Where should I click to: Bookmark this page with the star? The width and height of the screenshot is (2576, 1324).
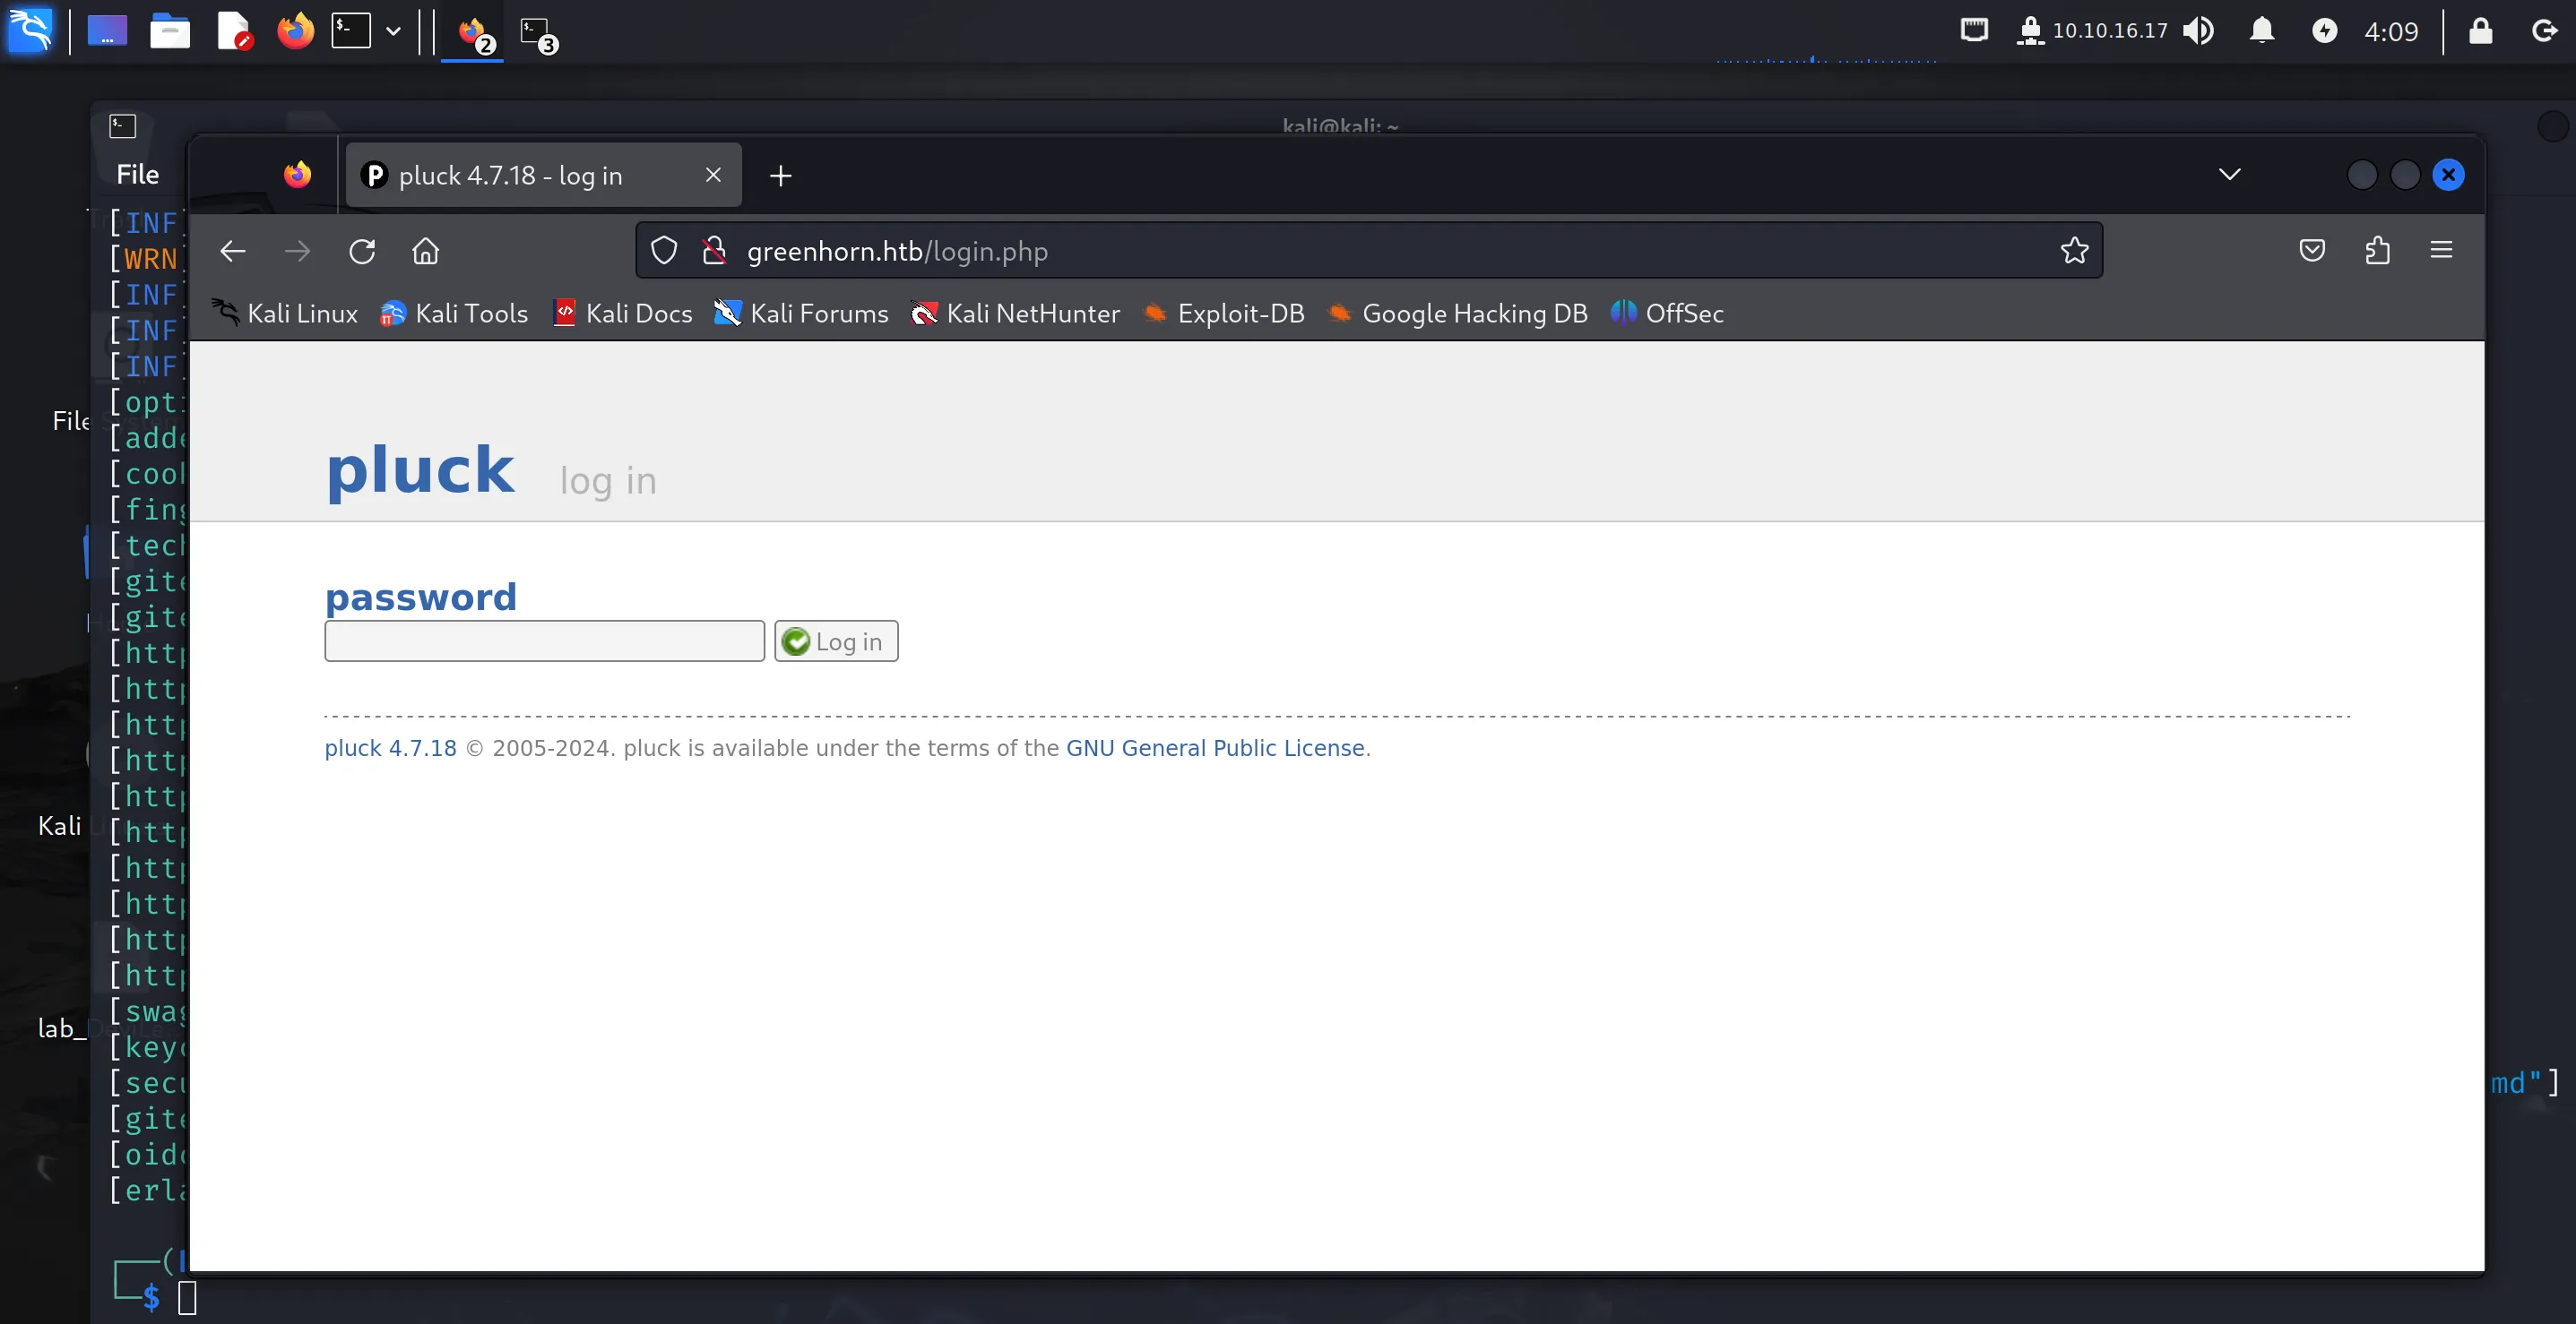(2075, 251)
